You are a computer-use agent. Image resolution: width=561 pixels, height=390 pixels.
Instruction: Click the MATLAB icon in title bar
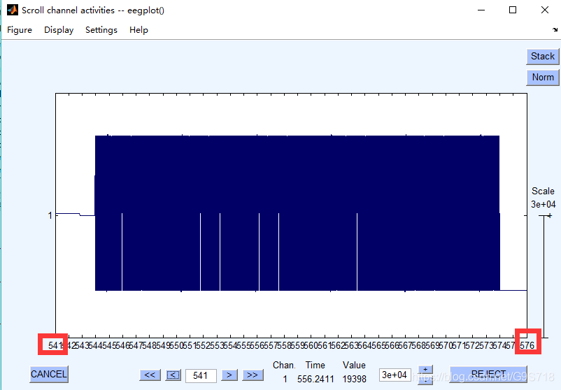pyautogui.click(x=13, y=10)
